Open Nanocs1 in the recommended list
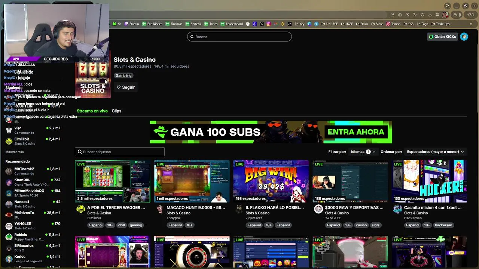Viewport: 479px width, 269px height. (x=33, y=204)
